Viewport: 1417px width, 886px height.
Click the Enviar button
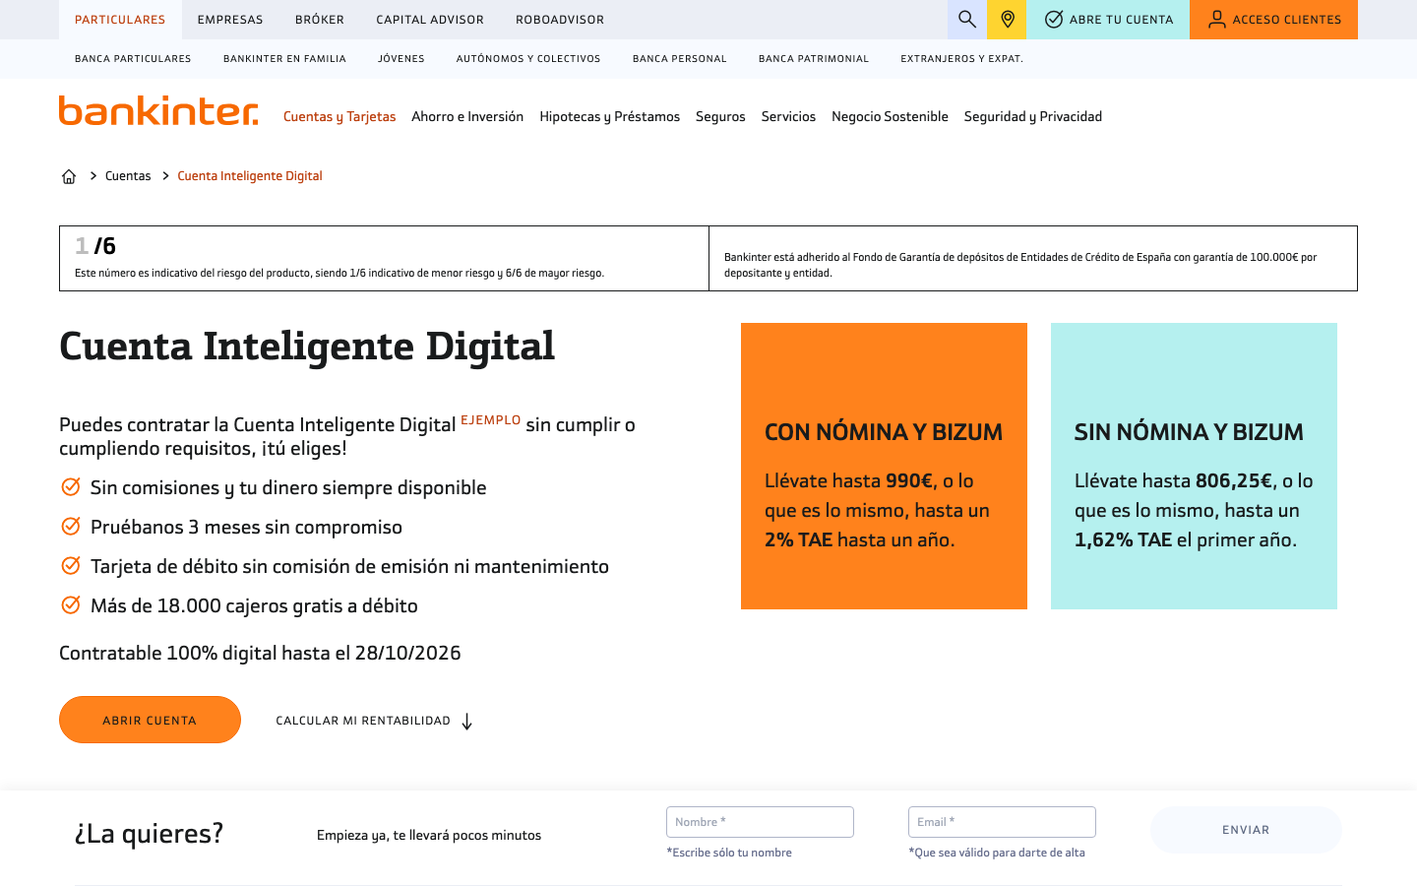coord(1246,830)
